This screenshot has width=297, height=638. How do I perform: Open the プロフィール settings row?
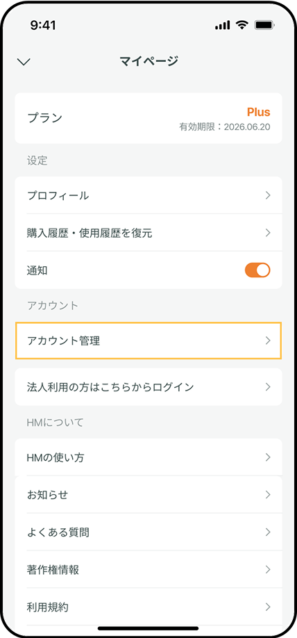pos(148,195)
